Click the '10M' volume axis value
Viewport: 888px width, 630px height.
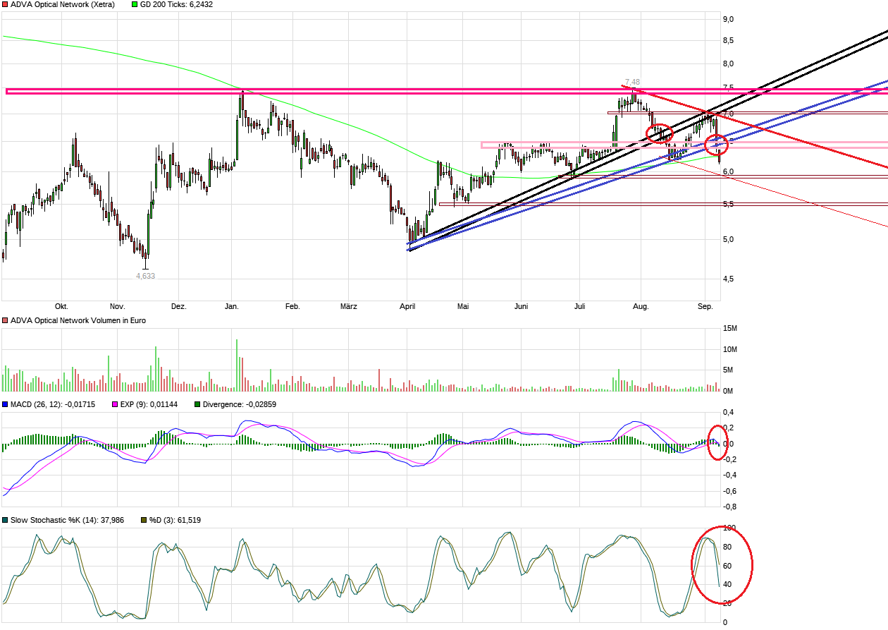(730, 350)
